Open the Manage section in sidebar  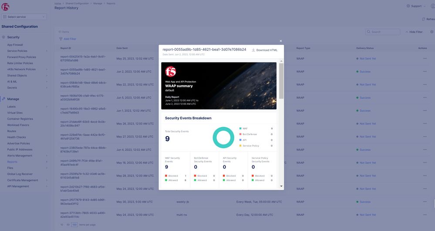(x=13, y=99)
